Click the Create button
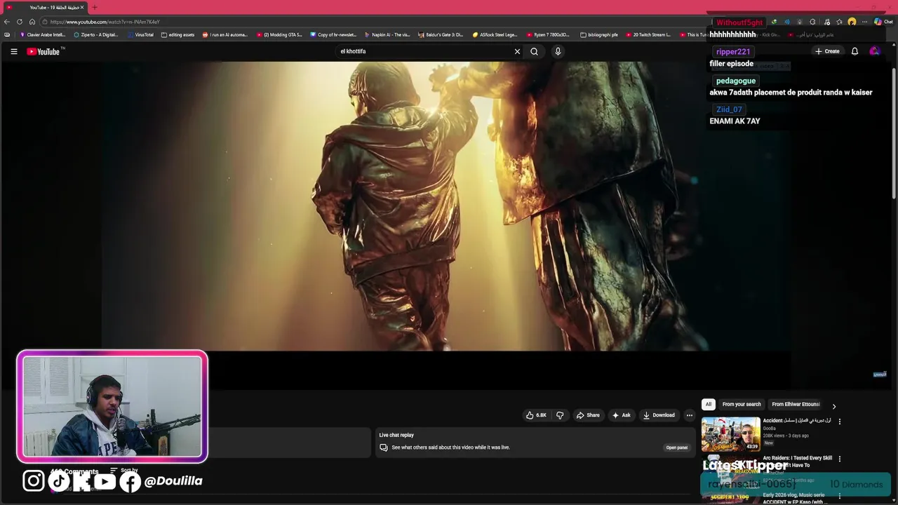 827,51
